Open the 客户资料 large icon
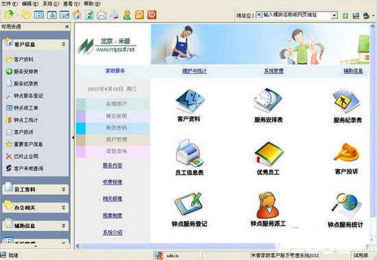The image size is (377, 260). 190,101
